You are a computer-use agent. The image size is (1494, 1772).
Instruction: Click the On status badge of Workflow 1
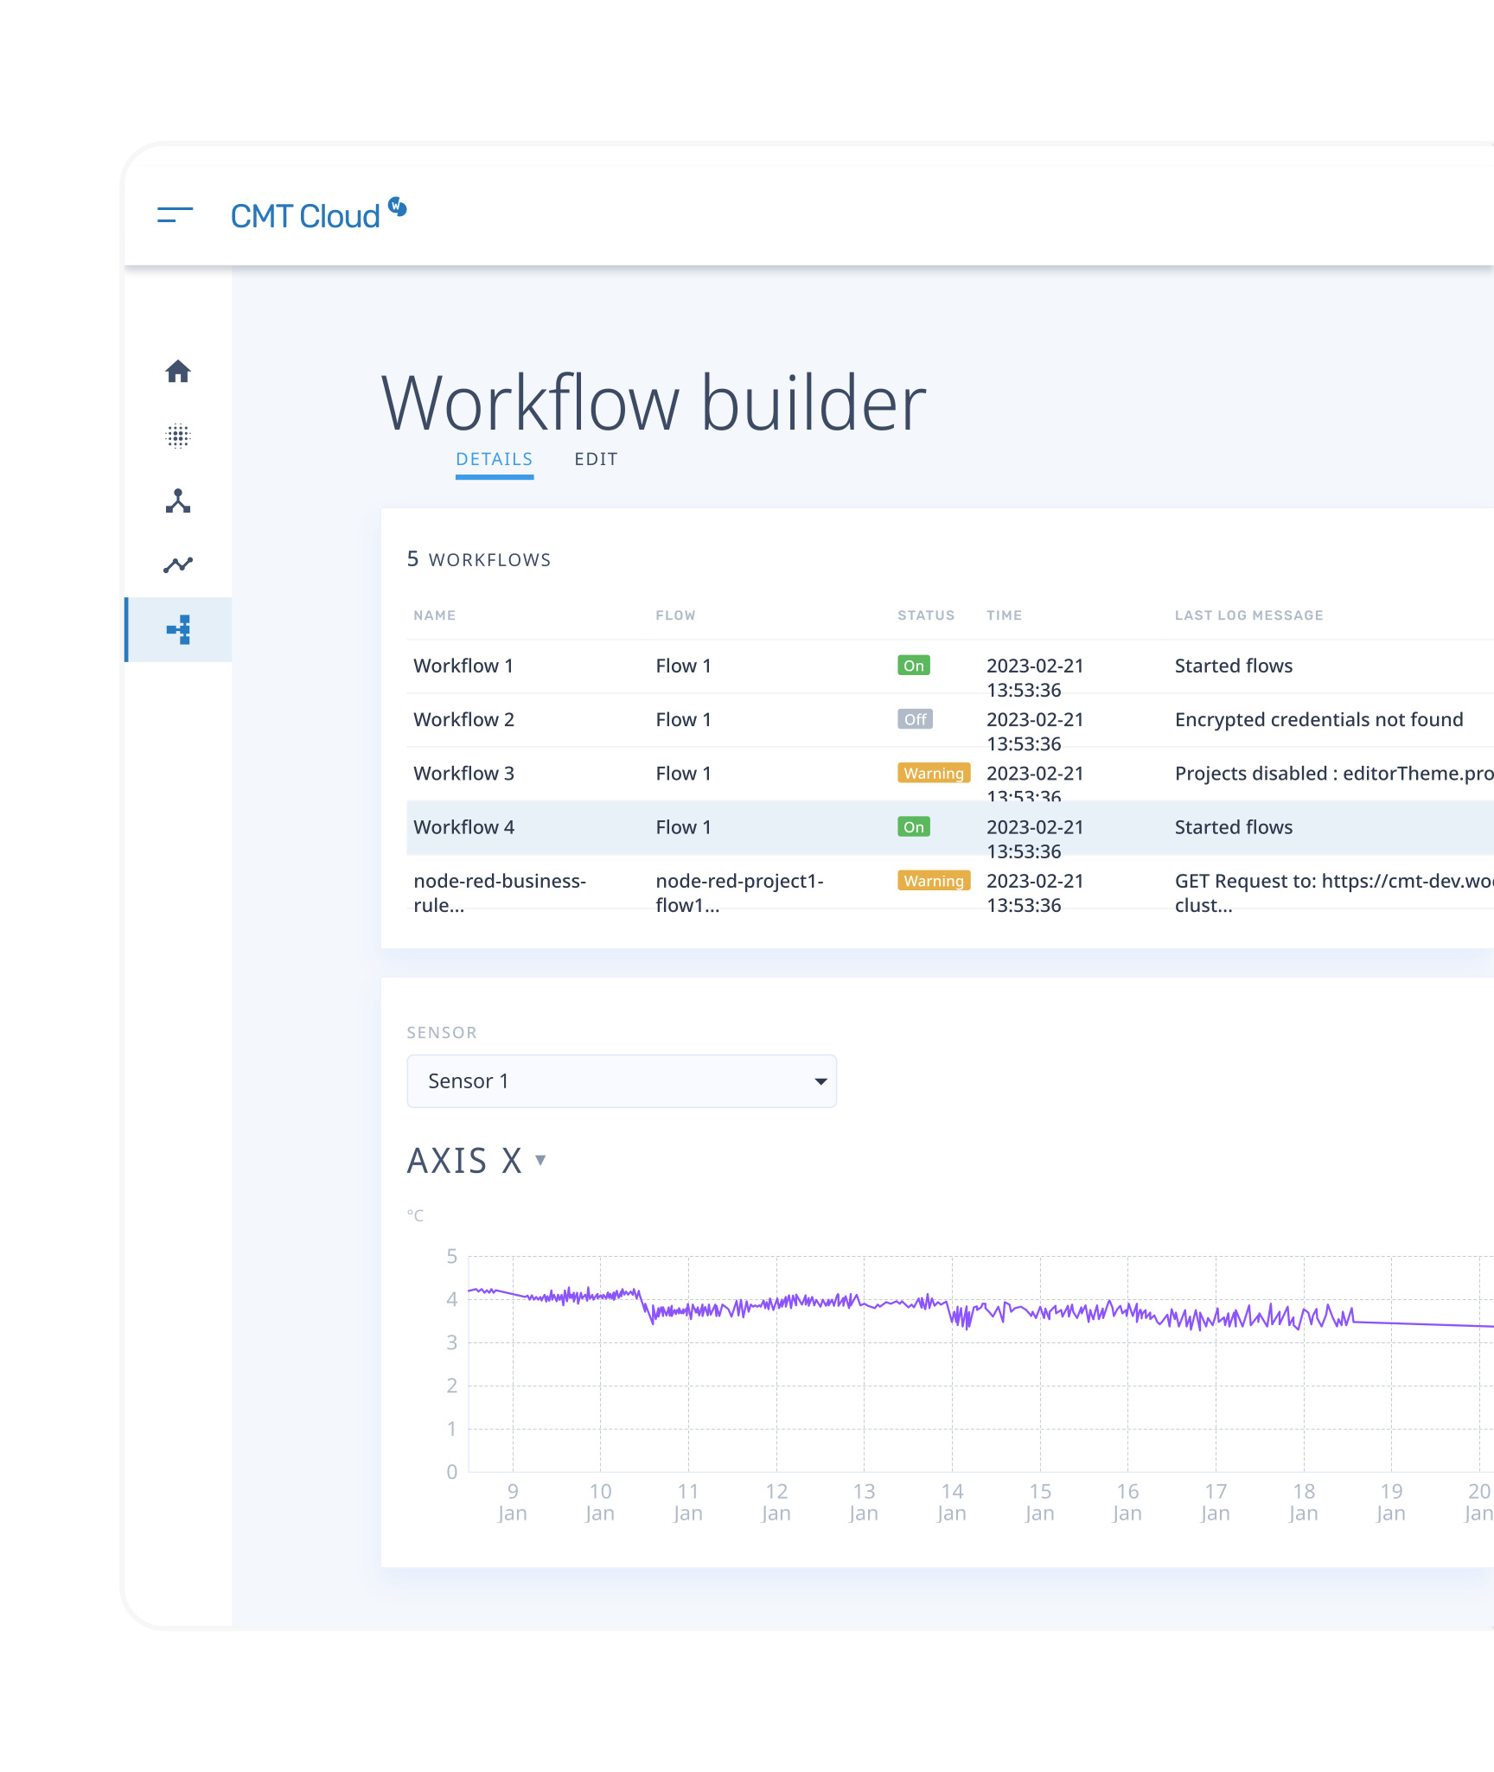914,666
